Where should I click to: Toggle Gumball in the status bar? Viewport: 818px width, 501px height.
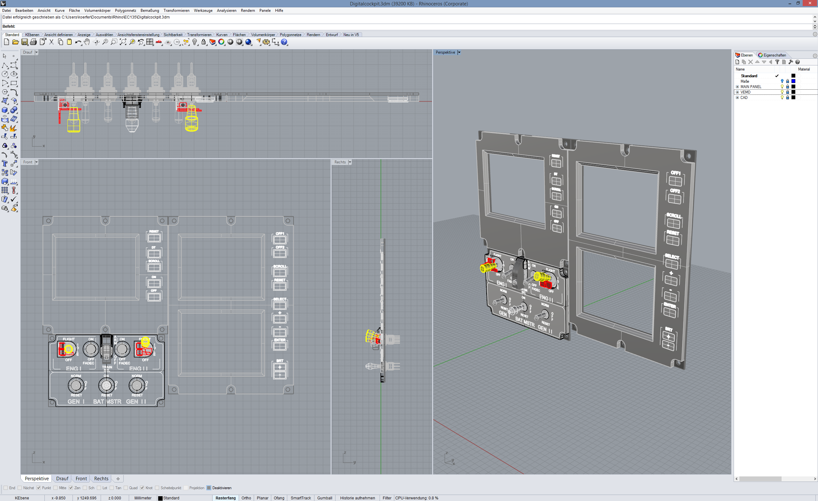[x=325, y=498]
